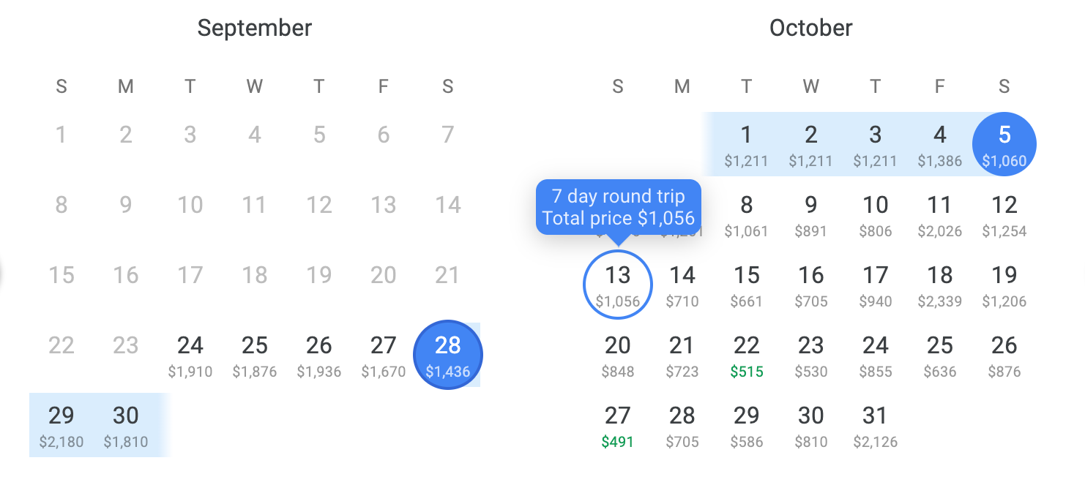Select September 28 departure date
1085x485 pixels.
[448, 355]
